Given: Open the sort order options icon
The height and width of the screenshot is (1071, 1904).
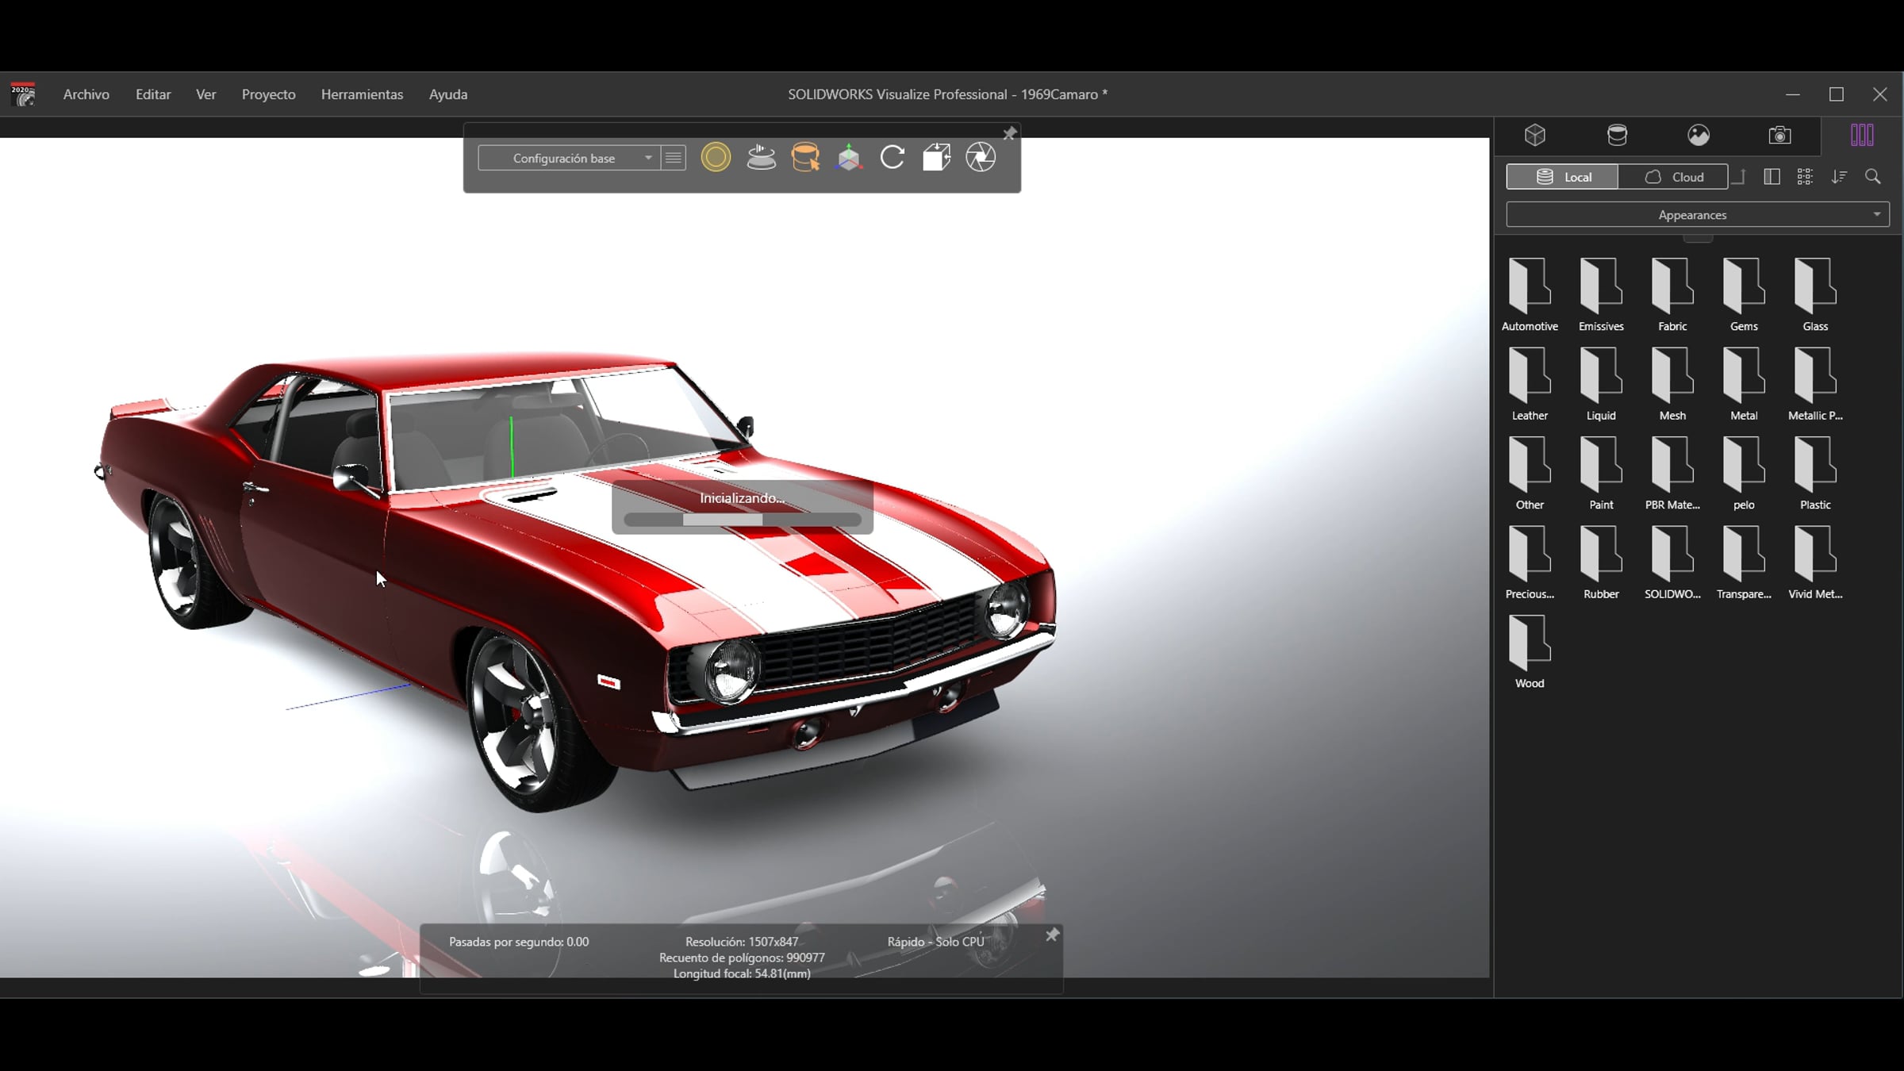Looking at the screenshot, I should click(1839, 177).
